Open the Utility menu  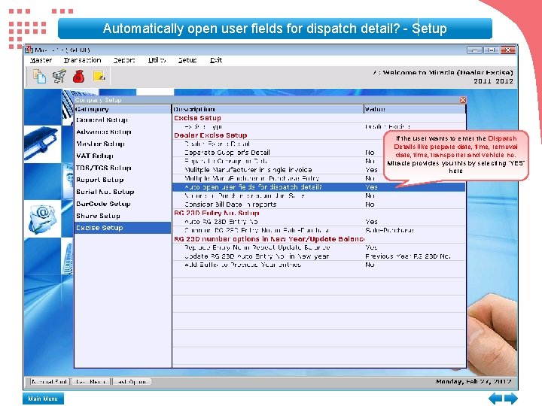[x=157, y=60]
